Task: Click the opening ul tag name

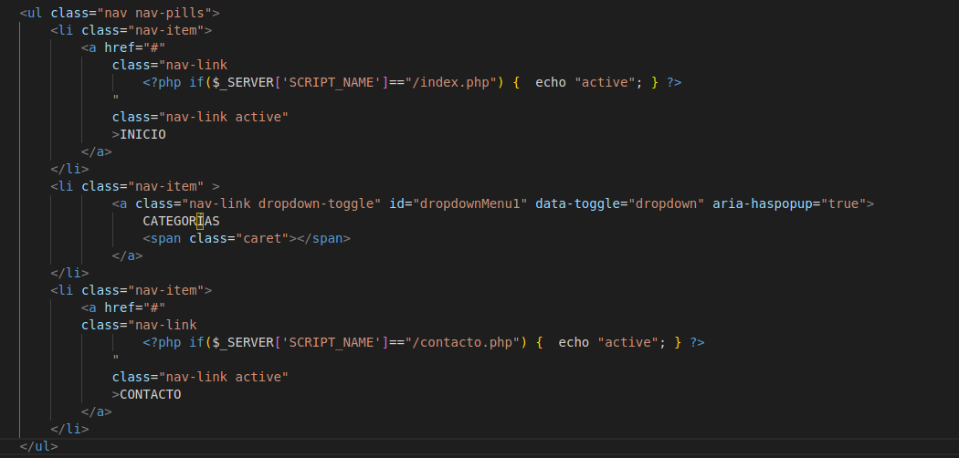Action: pyautogui.click(x=35, y=13)
